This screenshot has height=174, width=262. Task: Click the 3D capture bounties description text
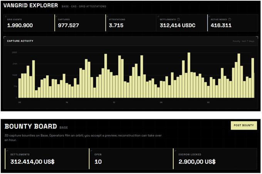tap(83, 137)
